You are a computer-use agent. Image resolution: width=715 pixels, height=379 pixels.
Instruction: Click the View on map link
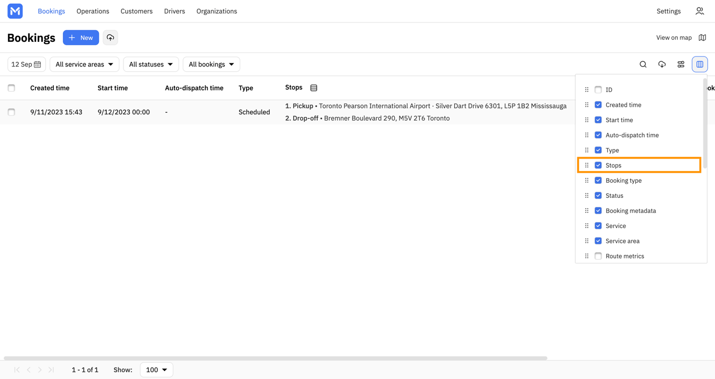click(x=674, y=38)
